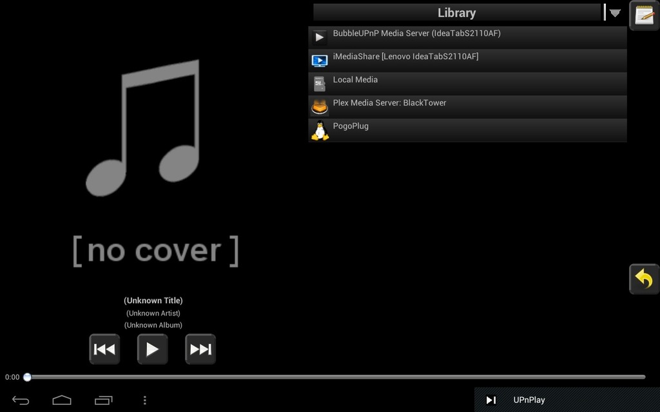Click the UPnPlay play-next notification icon
660x412 pixels.
(x=490, y=400)
